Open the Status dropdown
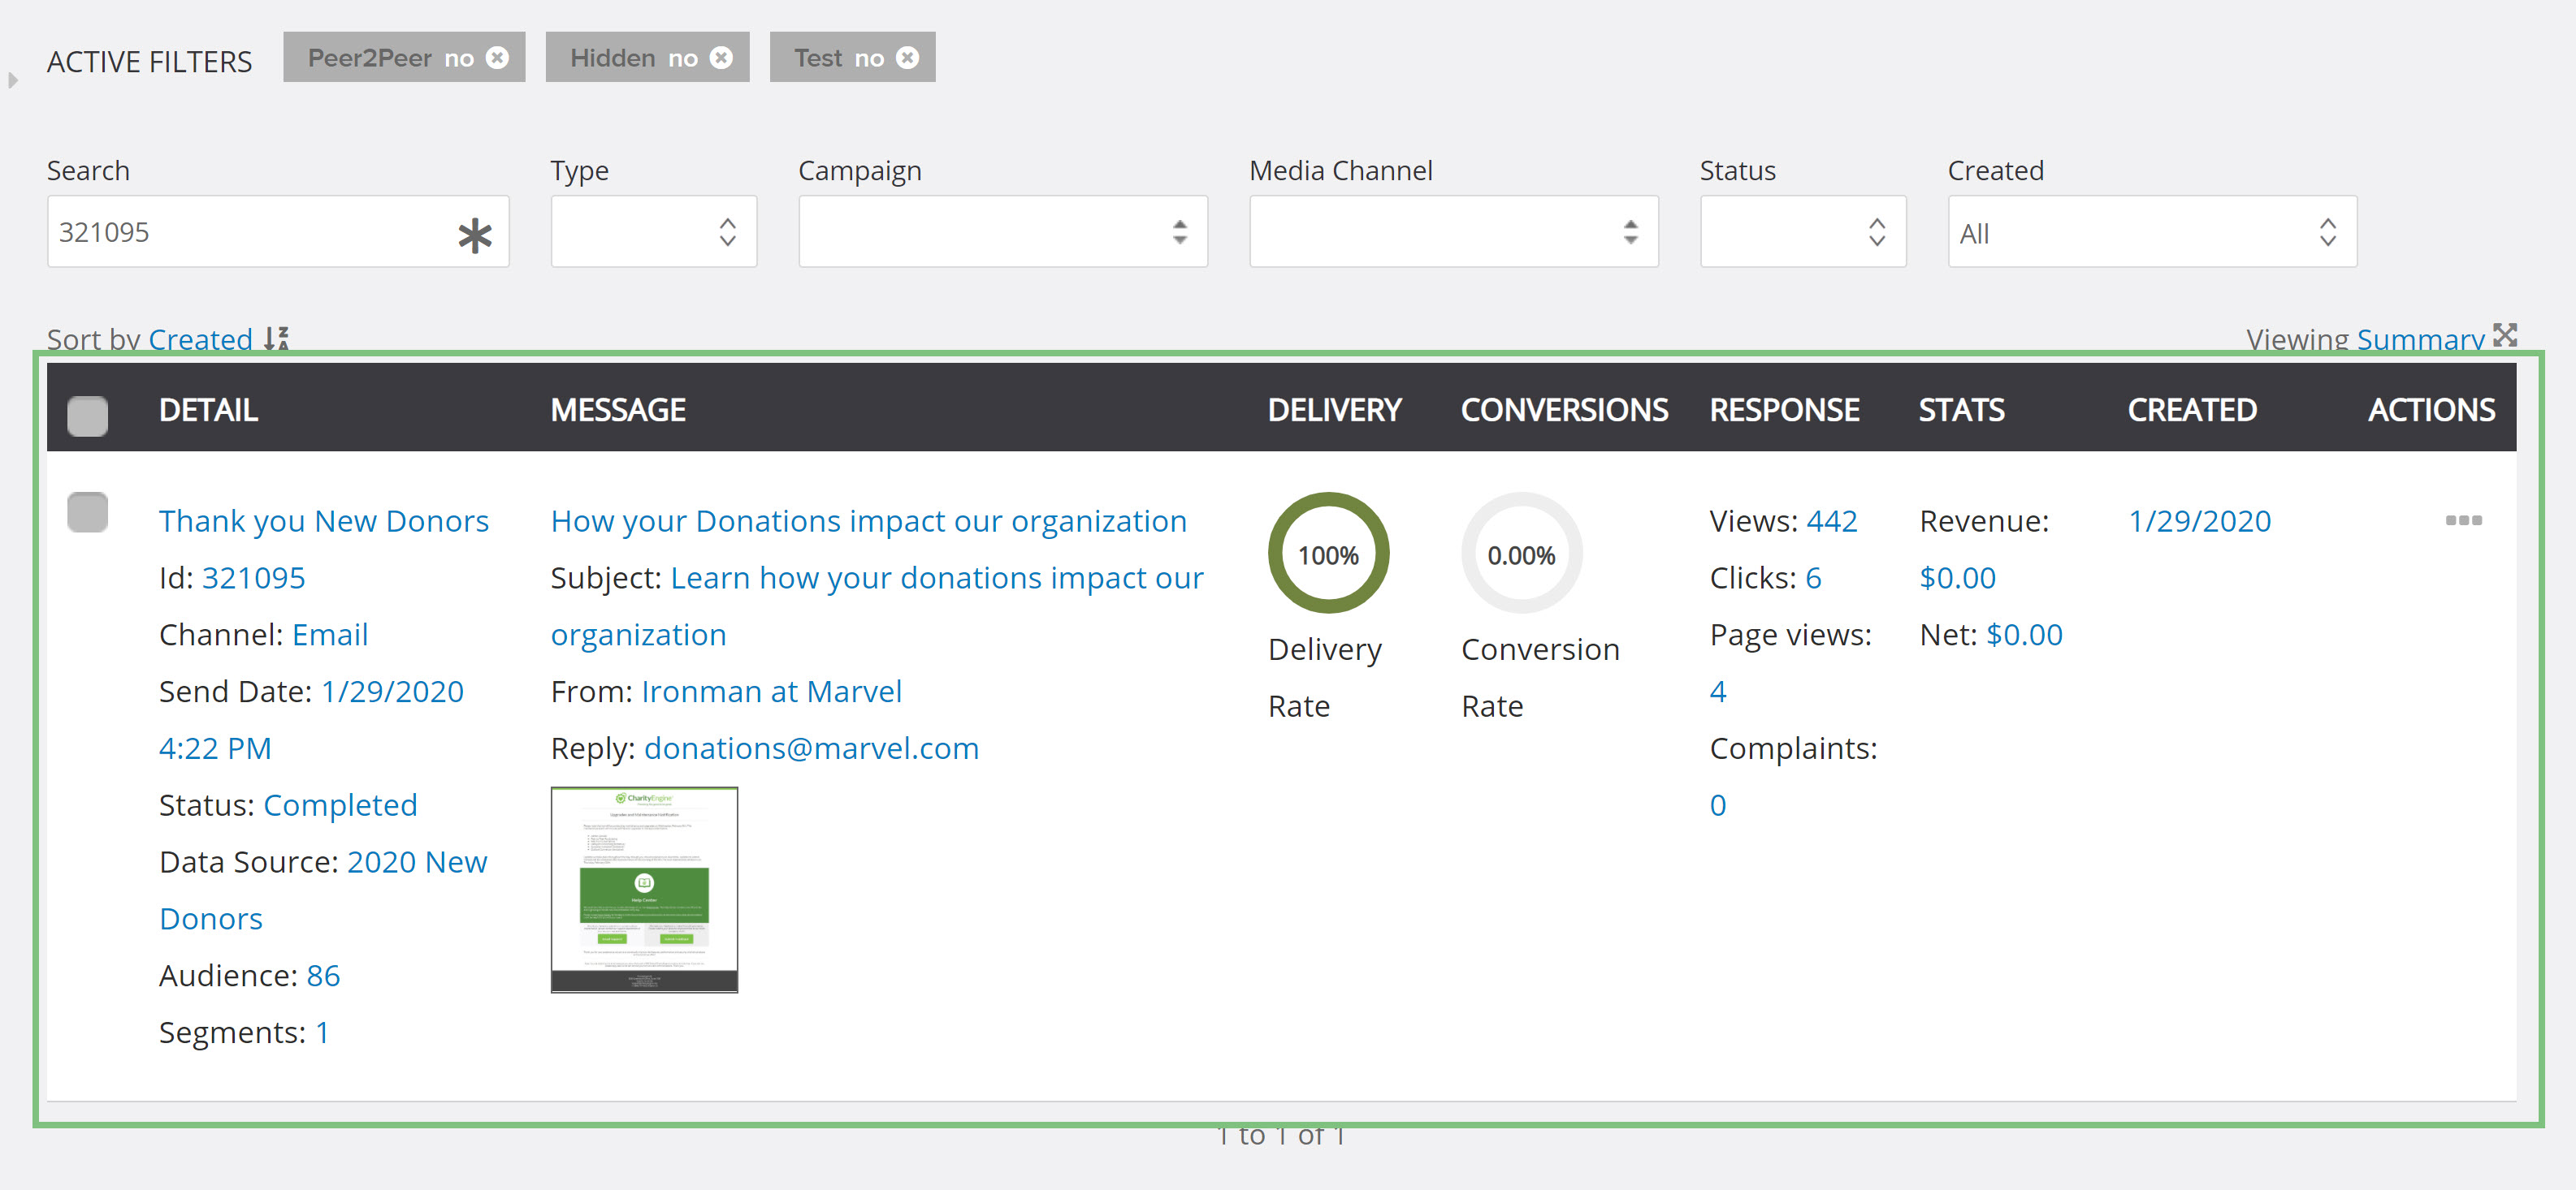Screen dimensions: 2576x1190 click(1803, 232)
